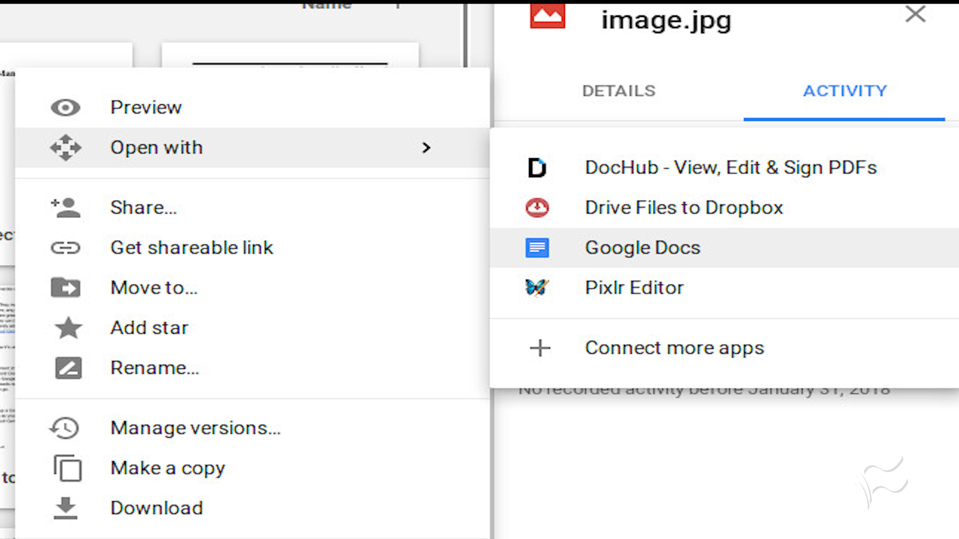Choose Rename... from the menu
The height and width of the screenshot is (539, 959).
pyautogui.click(x=252, y=368)
